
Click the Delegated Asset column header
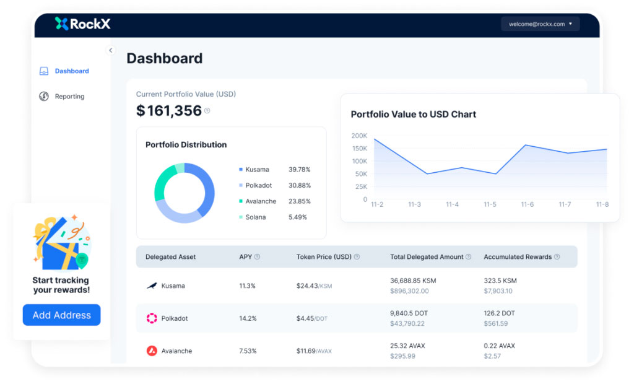(x=171, y=257)
